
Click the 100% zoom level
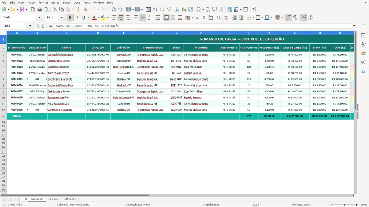(x=364, y=205)
